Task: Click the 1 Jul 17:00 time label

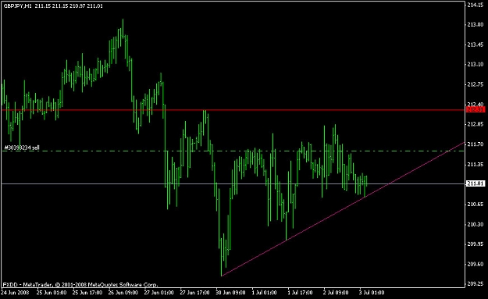Action: coord(300,293)
